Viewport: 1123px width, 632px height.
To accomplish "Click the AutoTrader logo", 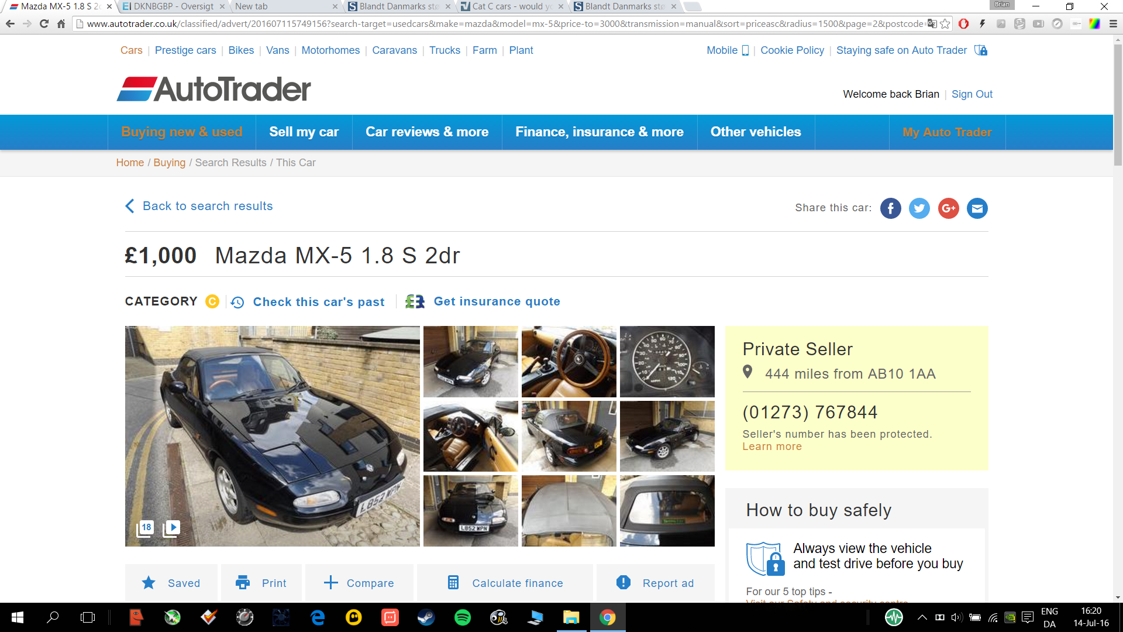I will pyautogui.click(x=213, y=89).
